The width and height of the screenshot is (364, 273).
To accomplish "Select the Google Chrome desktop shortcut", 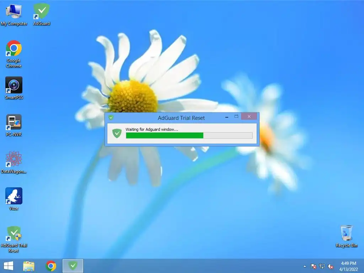I will [x=14, y=54].
